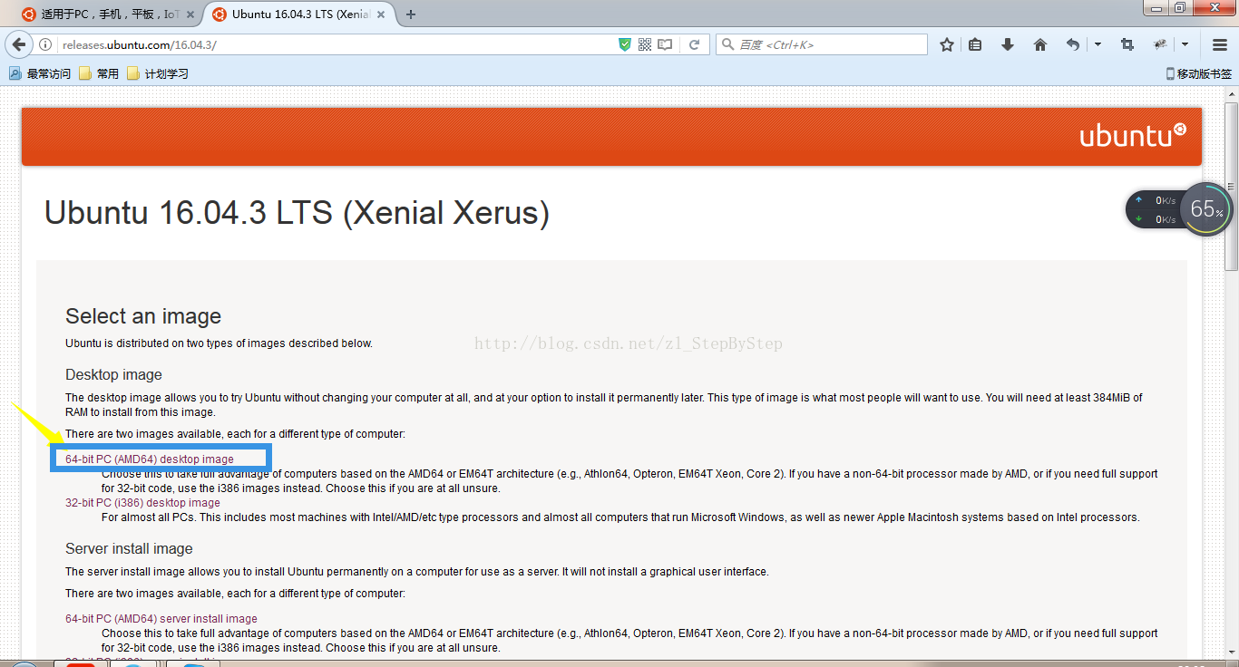The image size is (1239, 667).
Task: Click the undo closed tab arrow icon
Action: point(1073,44)
